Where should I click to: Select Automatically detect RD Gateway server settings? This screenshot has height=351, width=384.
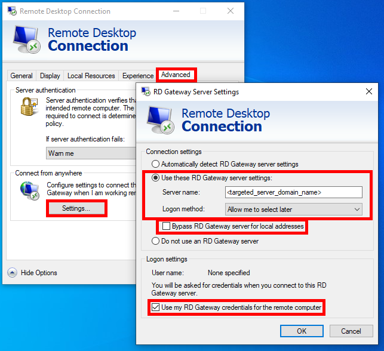pos(156,164)
